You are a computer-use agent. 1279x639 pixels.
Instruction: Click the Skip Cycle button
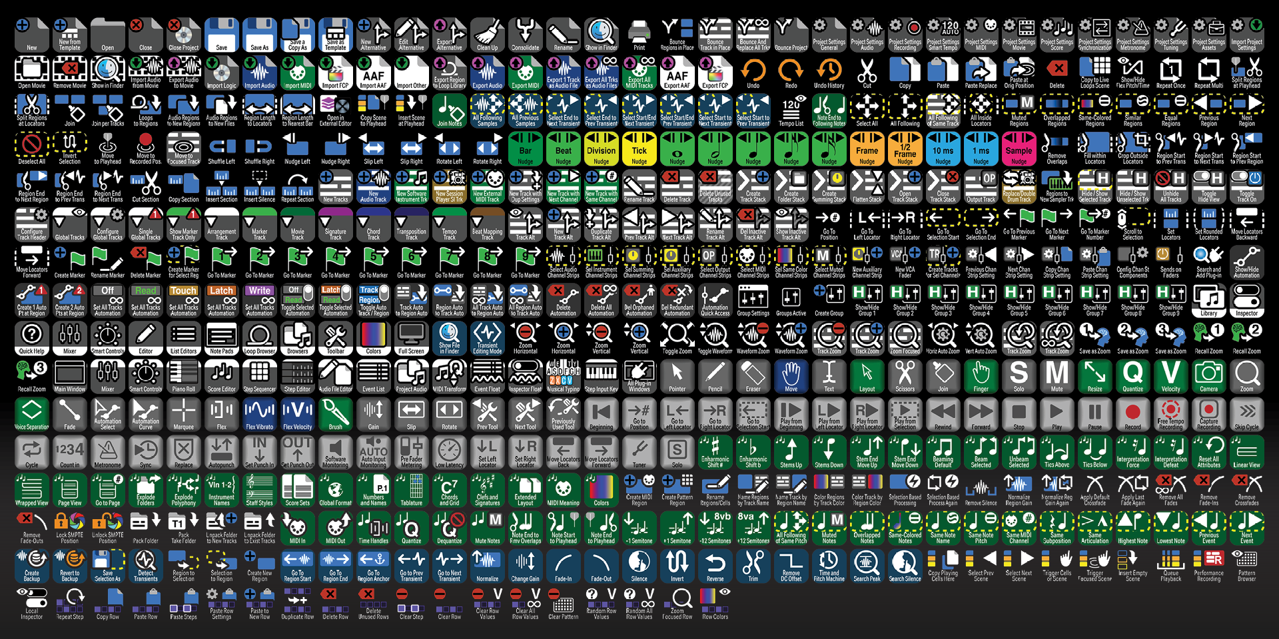(x=1246, y=414)
